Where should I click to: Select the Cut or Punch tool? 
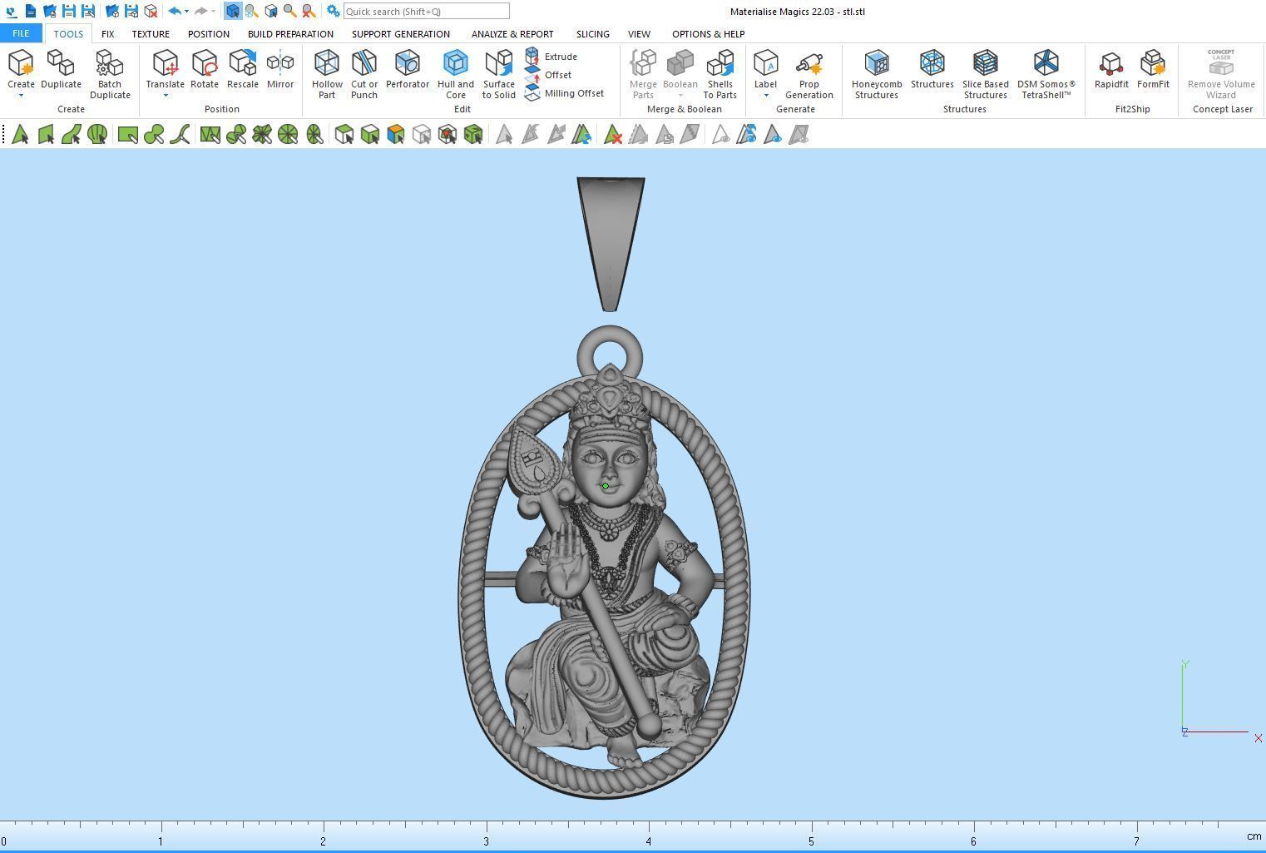364,73
